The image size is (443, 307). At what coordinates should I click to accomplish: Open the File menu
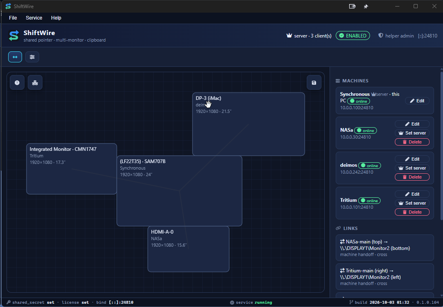point(13,18)
